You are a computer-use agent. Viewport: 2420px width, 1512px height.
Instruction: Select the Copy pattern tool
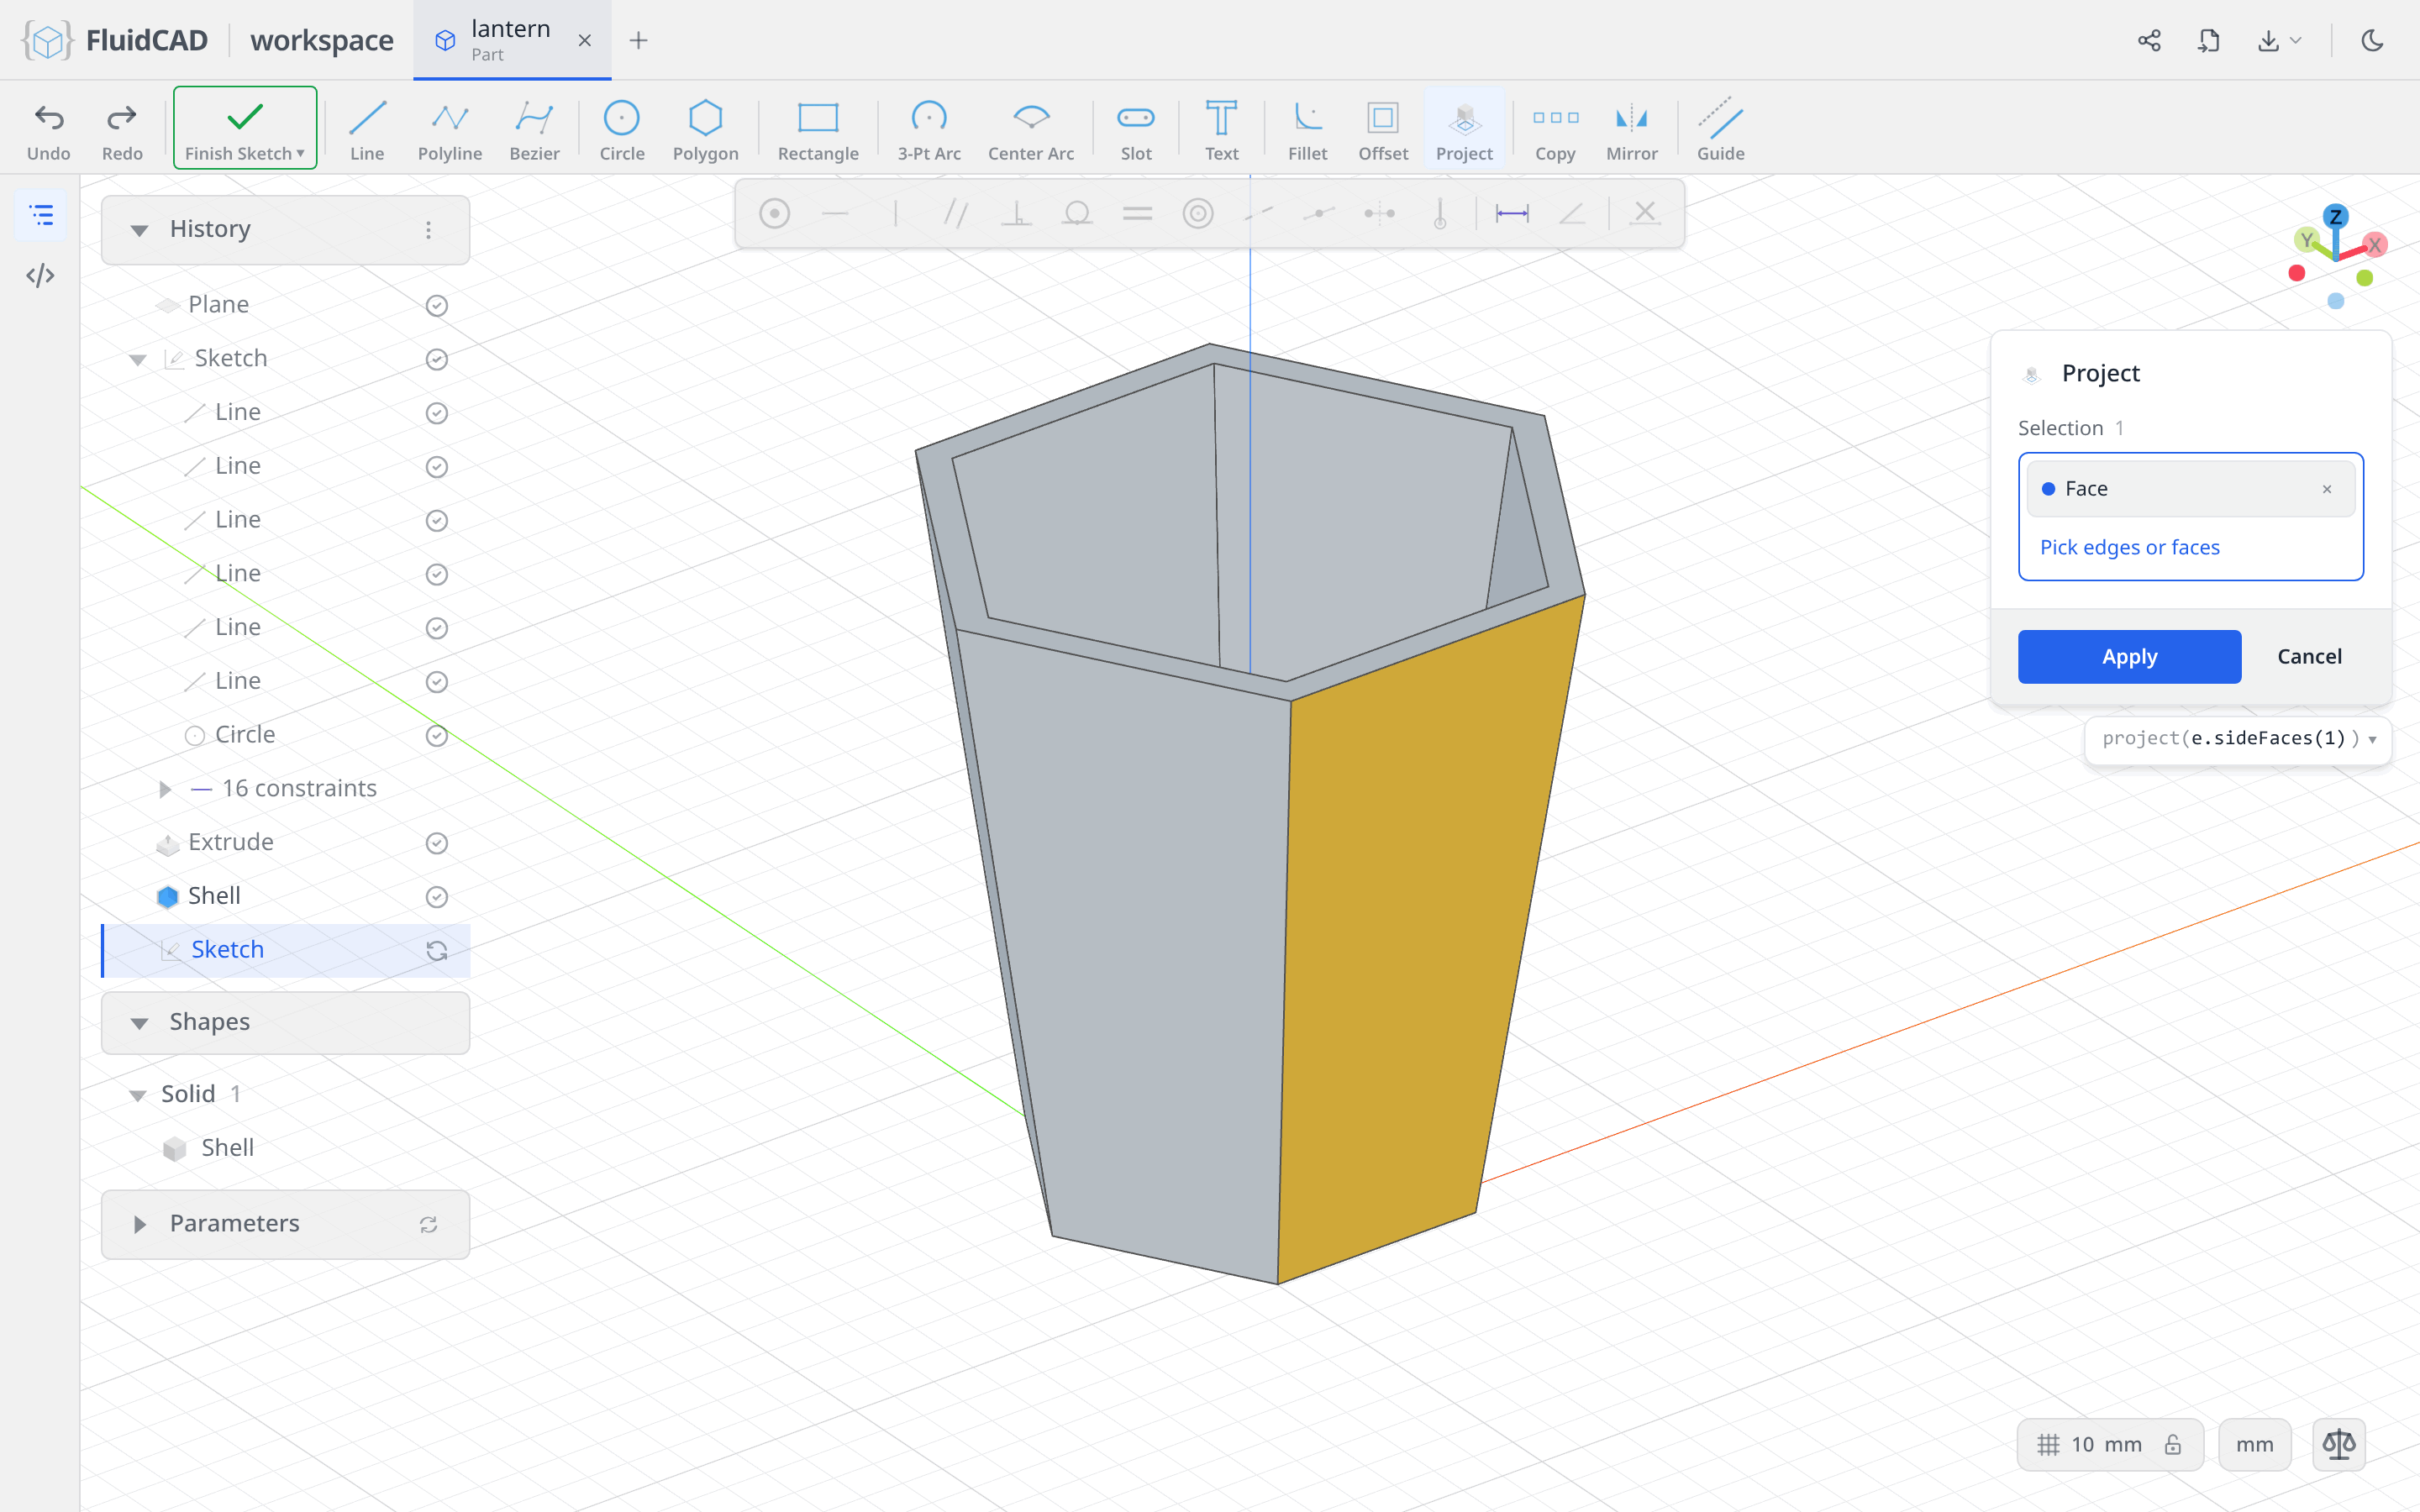point(1555,130)
